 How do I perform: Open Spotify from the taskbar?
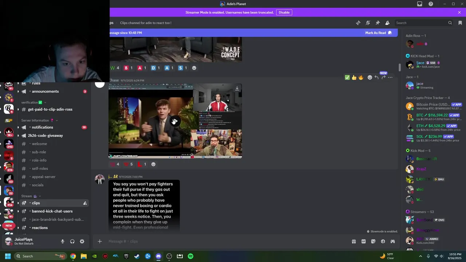[190, 256]
